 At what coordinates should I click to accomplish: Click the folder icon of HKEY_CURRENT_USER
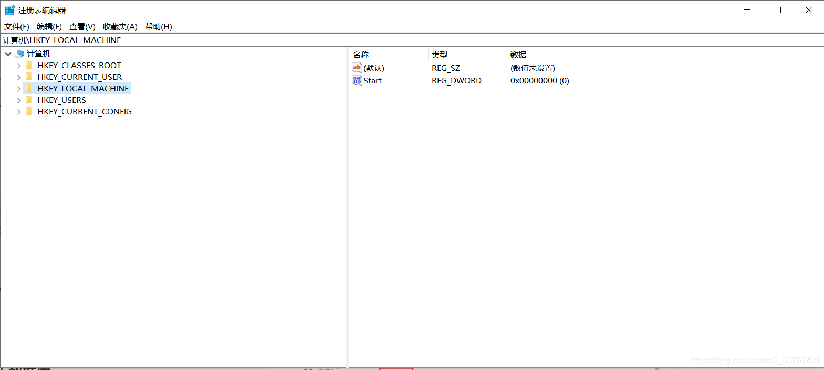point(29,77)
